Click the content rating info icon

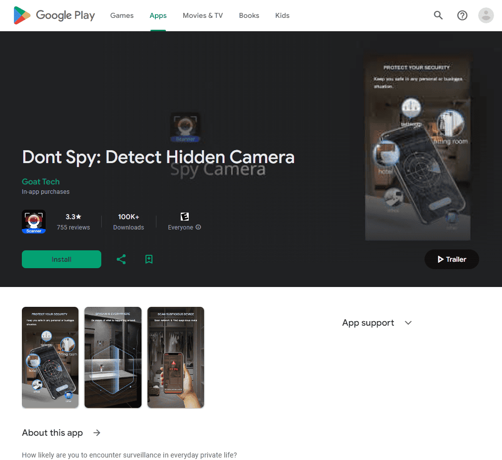pos(199,227)
